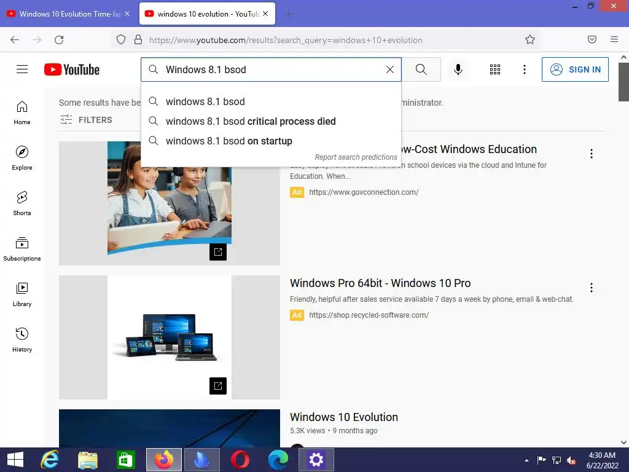This screenshot has width=629, height=472.
Task: Open options for Windows Education ad
Action: coord(592,153)
